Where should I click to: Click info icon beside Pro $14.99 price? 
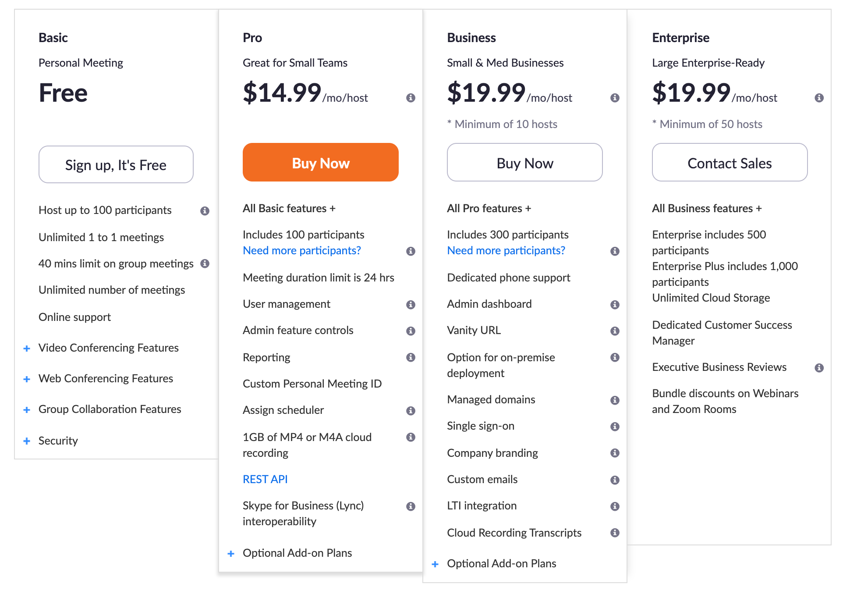tap(411, 98)
